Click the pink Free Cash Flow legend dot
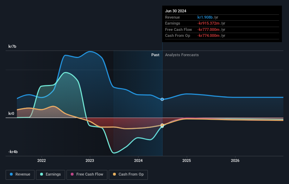The width and height of the screenshot is (289, 184). [72, 174]
